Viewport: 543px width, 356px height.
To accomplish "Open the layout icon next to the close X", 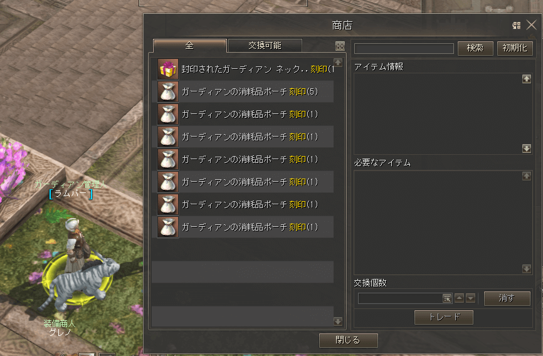I will (516, 25).
